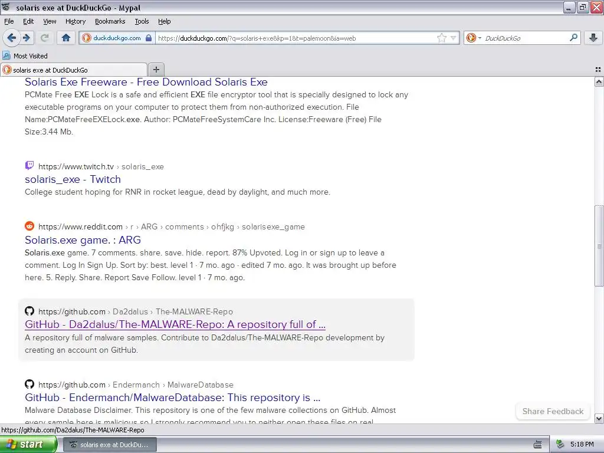Click the Twitch favicon next to twitch.tv result
The height and width of the screenshot is (453, 604).
[29, 166]
